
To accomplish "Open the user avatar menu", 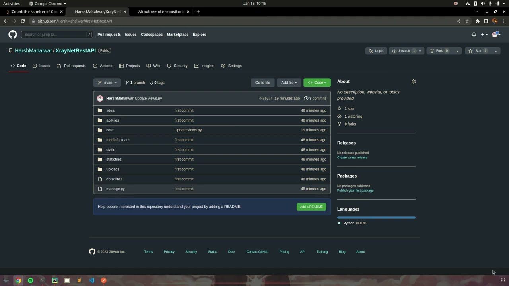I will (495, 35).
